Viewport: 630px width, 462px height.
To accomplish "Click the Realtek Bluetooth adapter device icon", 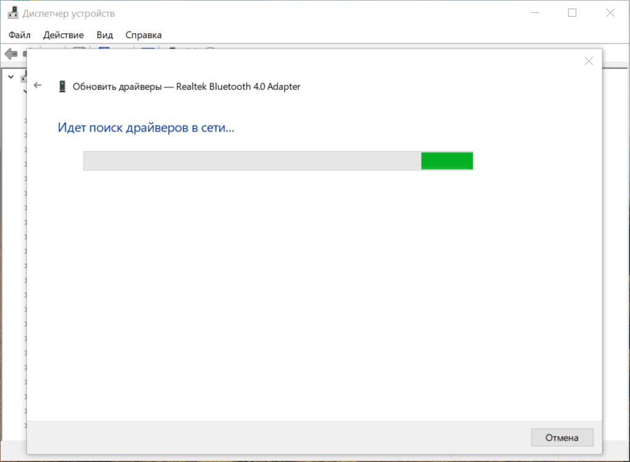I will tap(62, 86).
